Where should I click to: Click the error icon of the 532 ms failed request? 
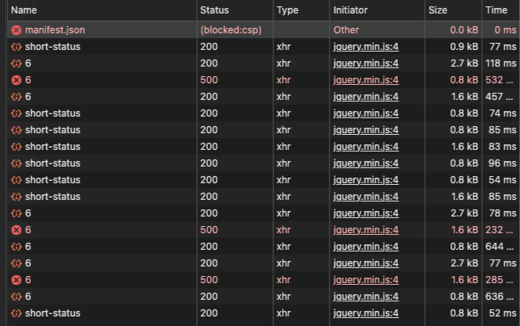pyautogui.click(x=16, y=80)
